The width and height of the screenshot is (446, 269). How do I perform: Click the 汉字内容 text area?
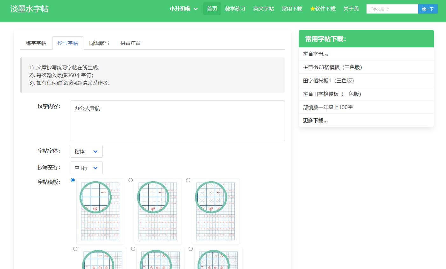(x=178, y=121)
